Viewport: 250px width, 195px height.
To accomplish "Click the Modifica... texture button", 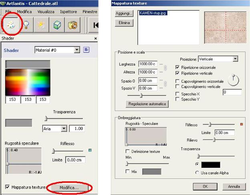I will pos(69,187).
